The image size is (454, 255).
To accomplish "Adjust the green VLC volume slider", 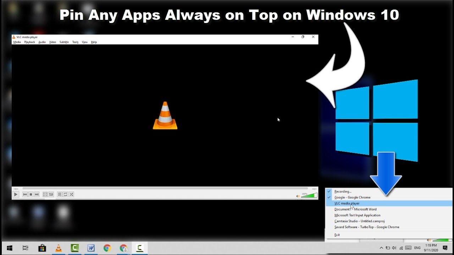I will pyautogui.click(x=309, y=195).
